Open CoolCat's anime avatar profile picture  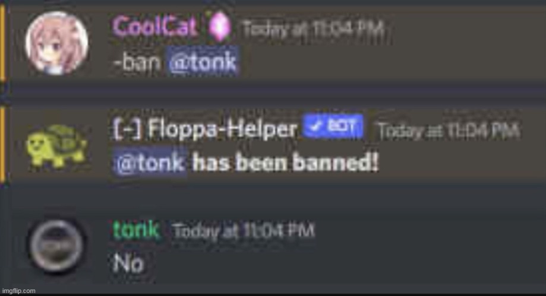pos(57,43)
